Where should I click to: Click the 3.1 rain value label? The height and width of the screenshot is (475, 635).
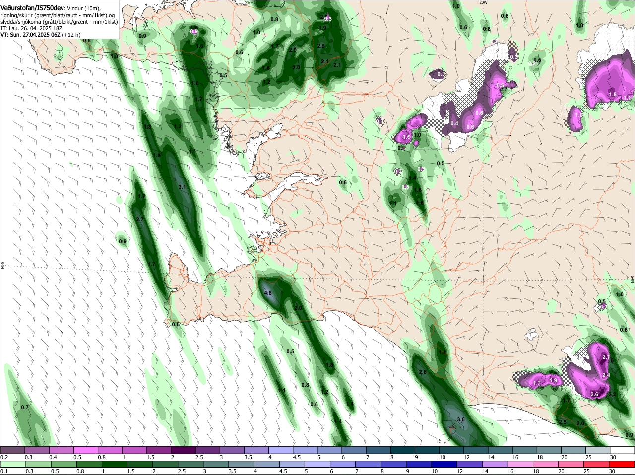(182, 187)
